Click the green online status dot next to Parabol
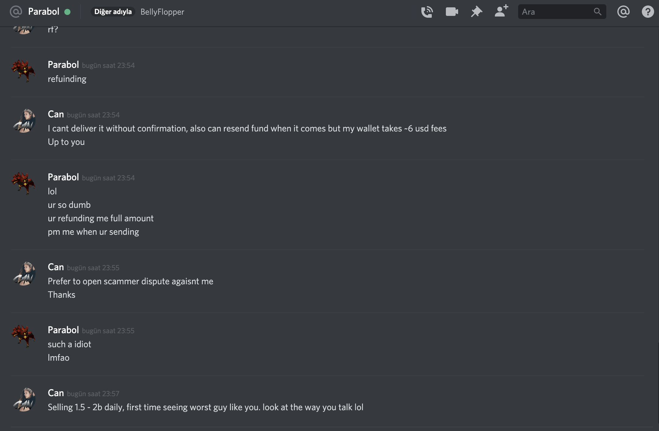The image size is (659, 431). [67, 12]
